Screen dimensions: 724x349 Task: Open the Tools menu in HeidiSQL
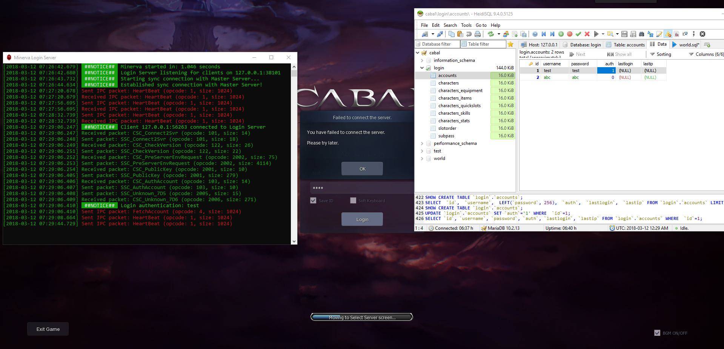click(x=466, y=25)
